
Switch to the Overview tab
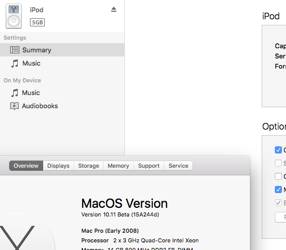[x=26, y=166]
